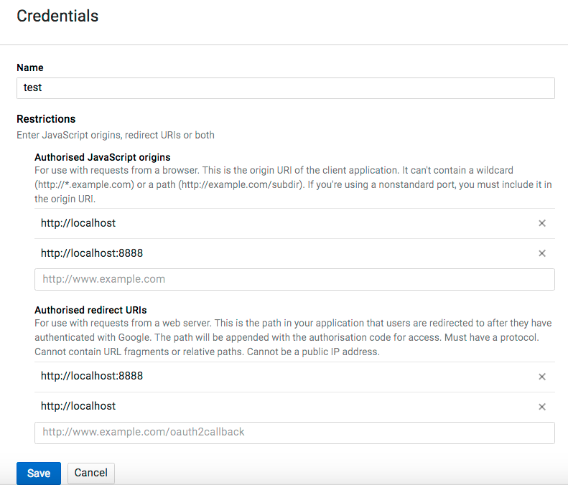The width and height of the screenshot is (568, 485).
Task: Cancel editing the credentials
Action: coord(91,473)
